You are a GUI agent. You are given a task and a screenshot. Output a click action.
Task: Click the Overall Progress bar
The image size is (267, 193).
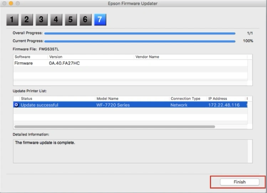click(140, 33)
